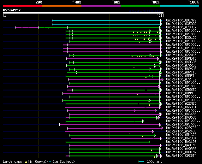
Task: Click the green alignment bar of A7SHL7
Action: (99, 27)
